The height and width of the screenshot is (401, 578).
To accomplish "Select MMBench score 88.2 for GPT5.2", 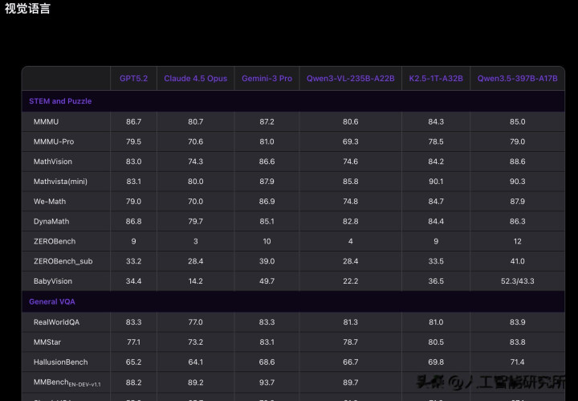I will click(x=133, y=383).
